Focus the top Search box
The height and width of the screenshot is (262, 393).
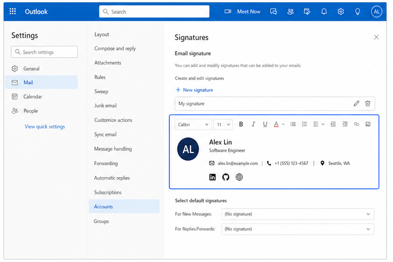pos(154,12)
